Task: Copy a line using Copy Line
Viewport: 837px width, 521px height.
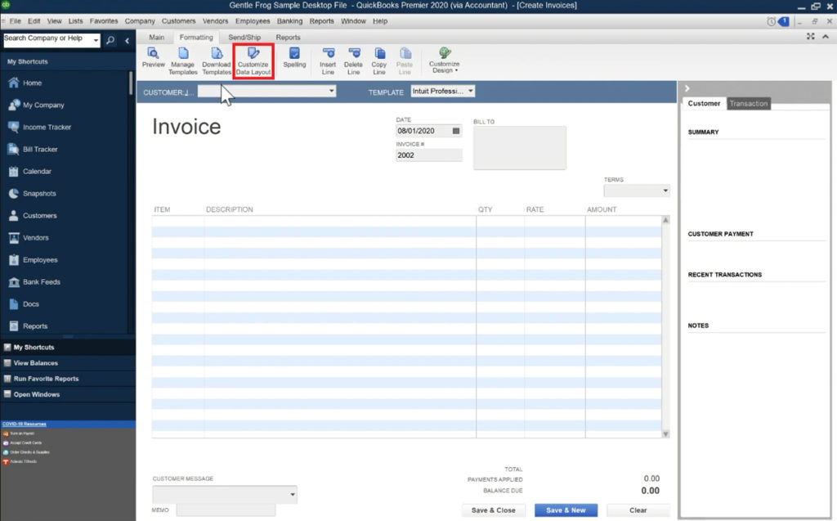Action: (x=378, y=57)
